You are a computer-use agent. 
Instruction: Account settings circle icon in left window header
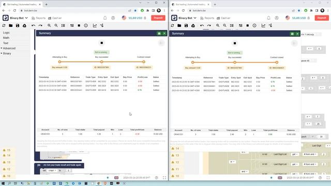(113, 18)
